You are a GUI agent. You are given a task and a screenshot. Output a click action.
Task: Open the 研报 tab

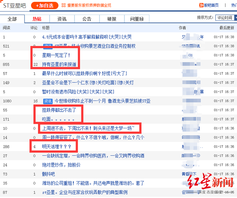(x=112, y=19)
